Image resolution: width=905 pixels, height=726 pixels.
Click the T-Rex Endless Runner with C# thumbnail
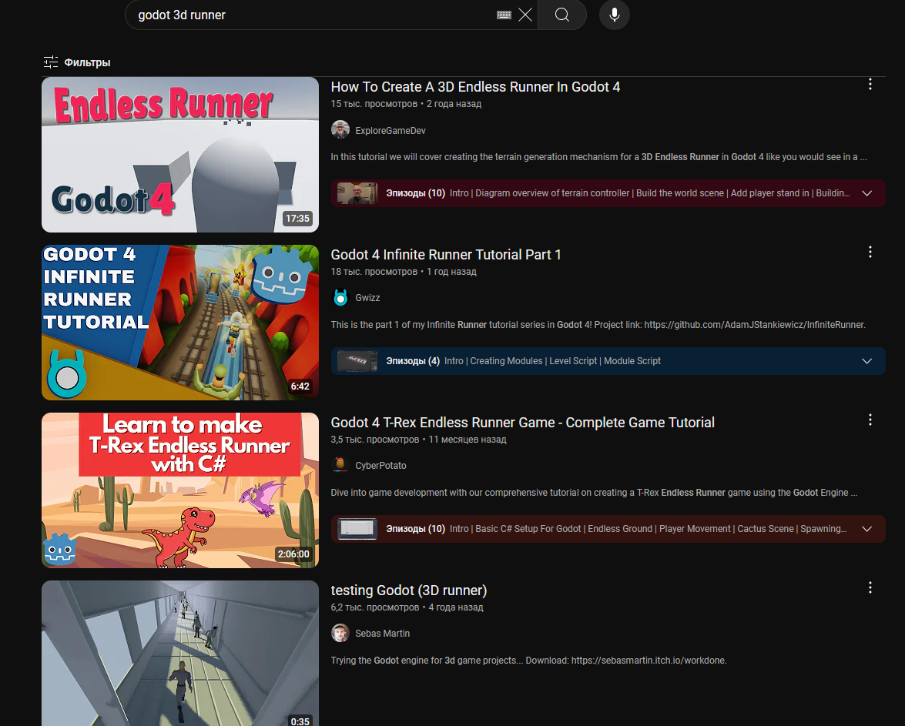pos(180,490)
